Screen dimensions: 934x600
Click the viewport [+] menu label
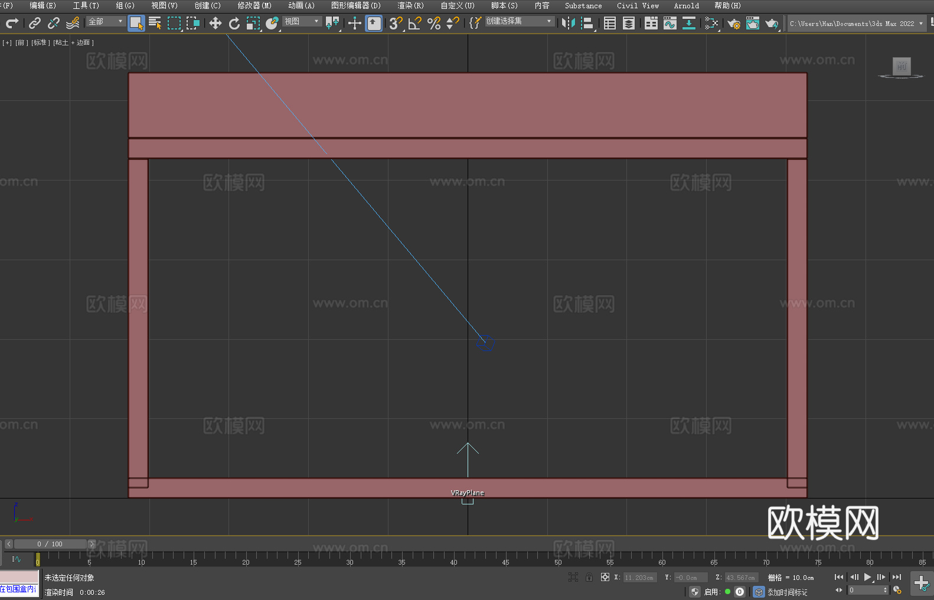coord(7,42)
